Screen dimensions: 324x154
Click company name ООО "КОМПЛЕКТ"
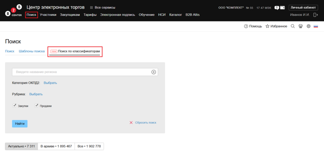[x=231, y=8]
